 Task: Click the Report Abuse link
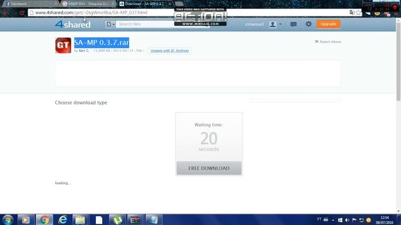pos(328,42)
